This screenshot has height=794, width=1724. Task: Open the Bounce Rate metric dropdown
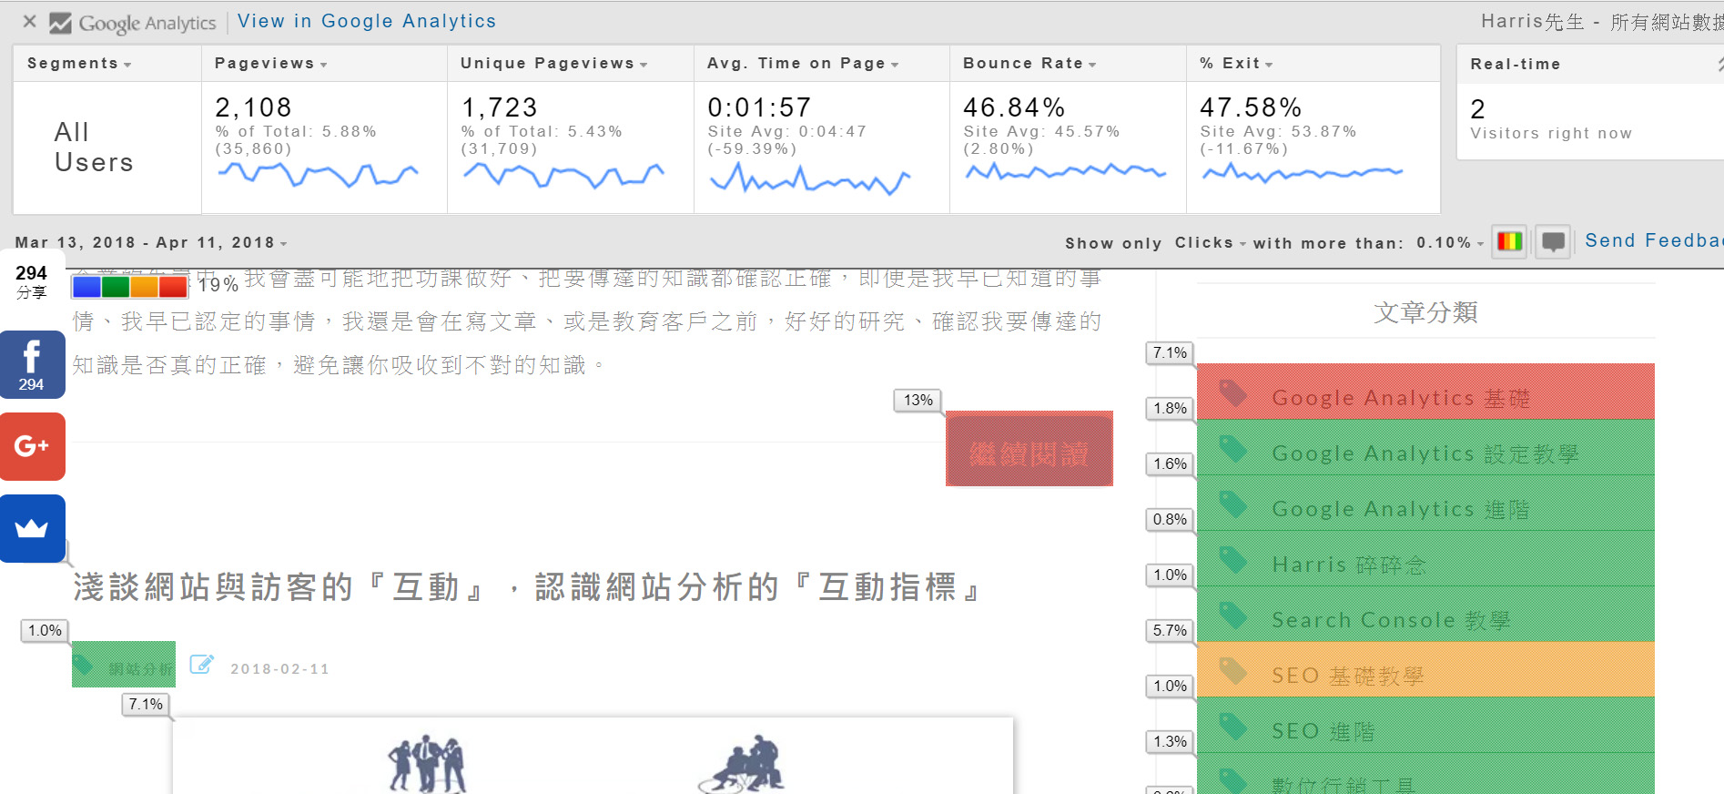tap(1029, 64)
